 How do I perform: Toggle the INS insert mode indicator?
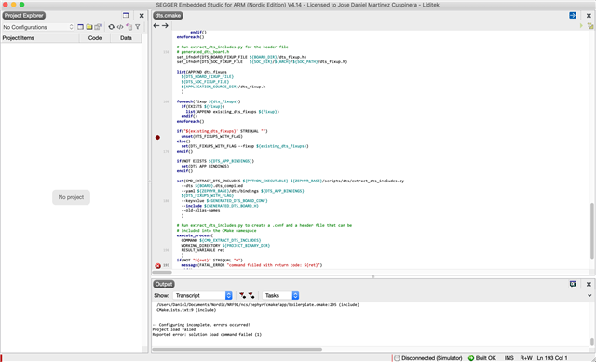[x=509, y=358]
